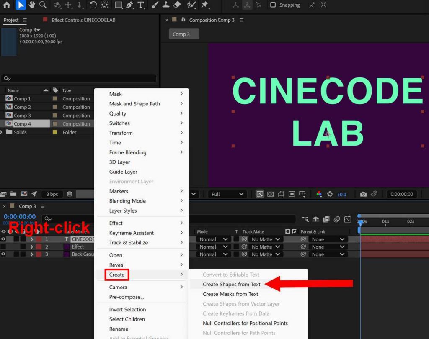Select the Hand tool
429x339 pixels.
click(32, 5)
